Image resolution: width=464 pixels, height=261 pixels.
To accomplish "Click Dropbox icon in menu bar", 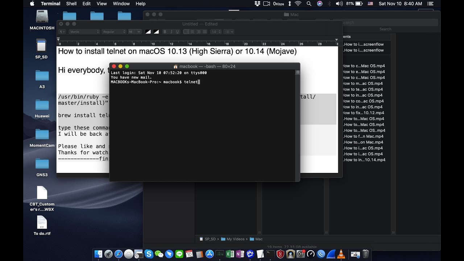I will [x=257, y=4].
